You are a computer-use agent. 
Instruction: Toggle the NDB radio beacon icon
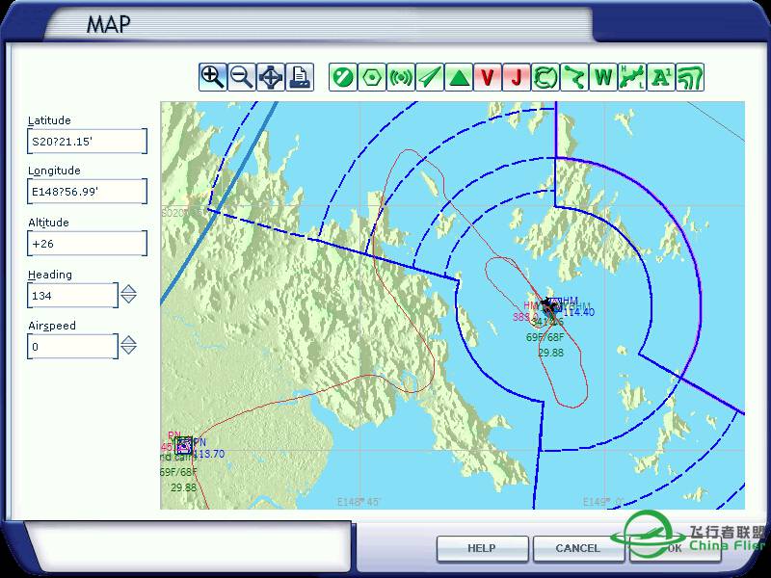400,77
